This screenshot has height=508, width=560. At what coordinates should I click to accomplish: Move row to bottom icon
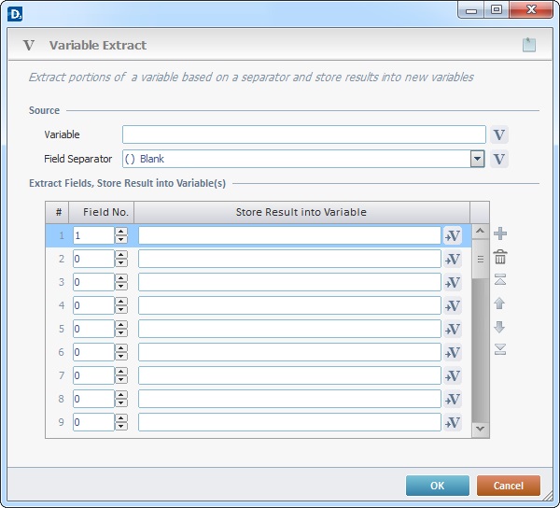(500, 349)
